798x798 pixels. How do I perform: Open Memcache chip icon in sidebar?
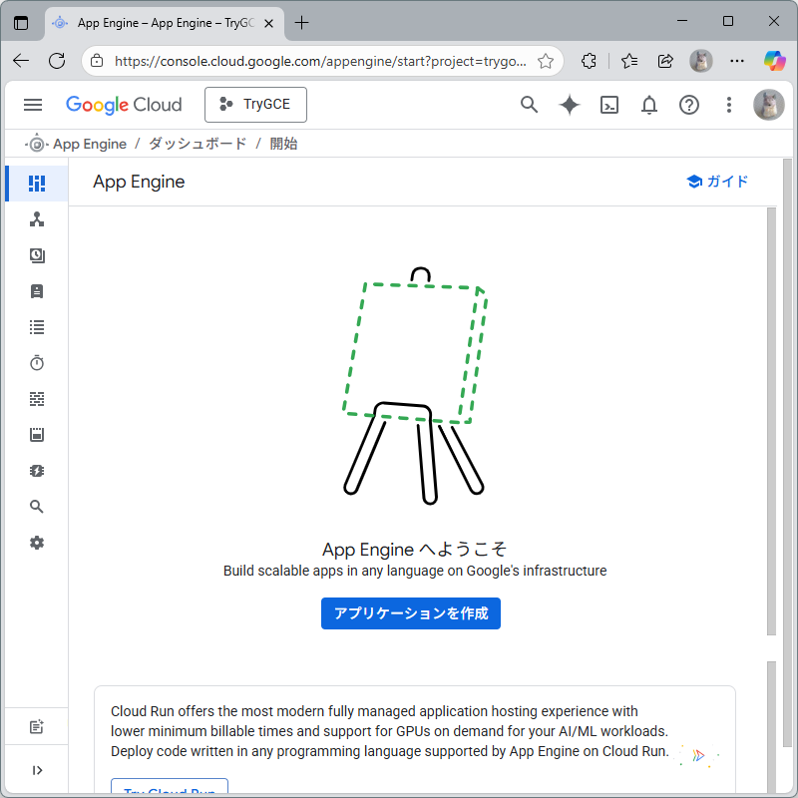(x=37, y=471)
